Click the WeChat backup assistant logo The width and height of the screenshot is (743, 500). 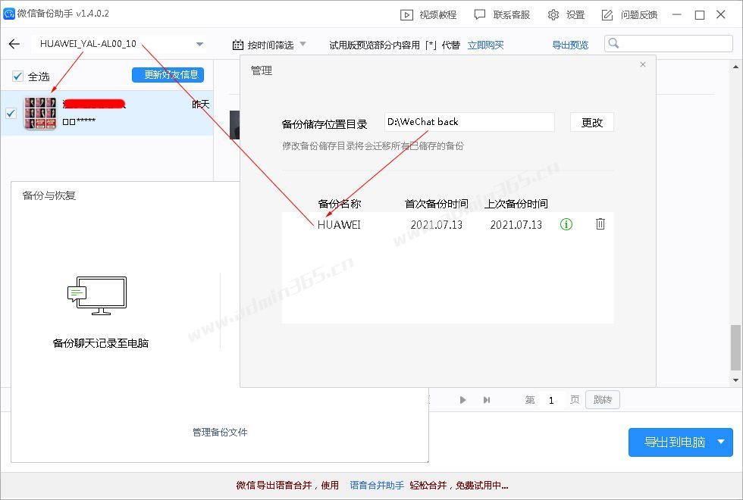click(x=8, y=14)
